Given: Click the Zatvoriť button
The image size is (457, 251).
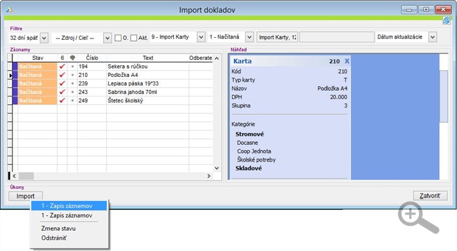Looking at the screenshot, I should [430, 196].
